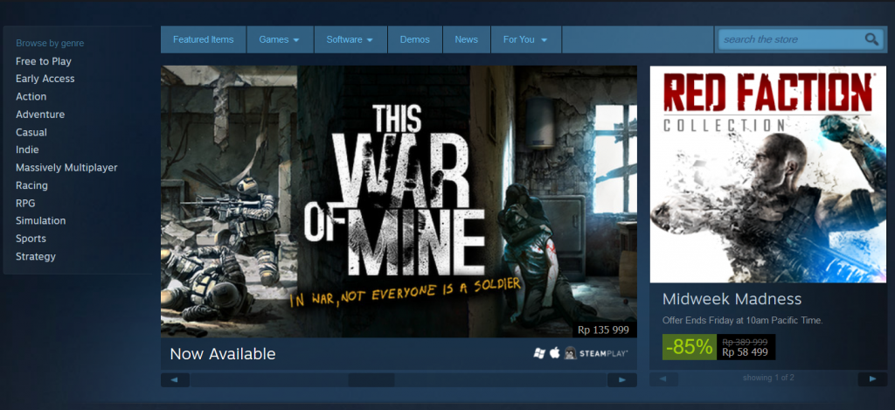This screenshot has width=895, height=410.
Task: Go to next Midweek Madness offer
Action: (x=872, y=379)
